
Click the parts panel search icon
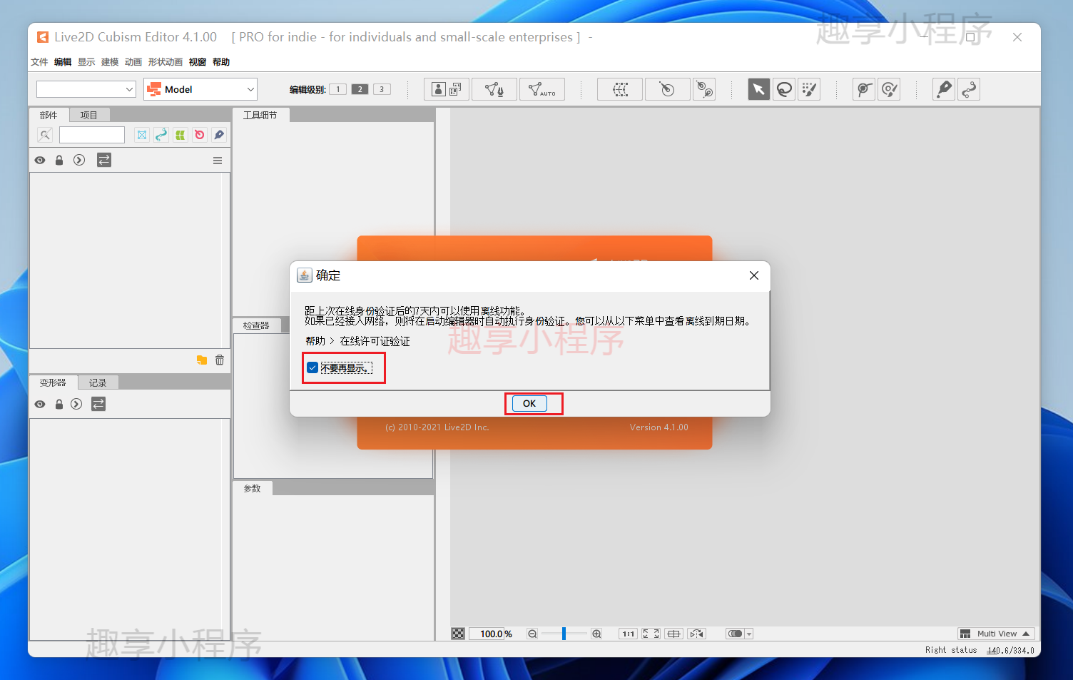(45, 135)
